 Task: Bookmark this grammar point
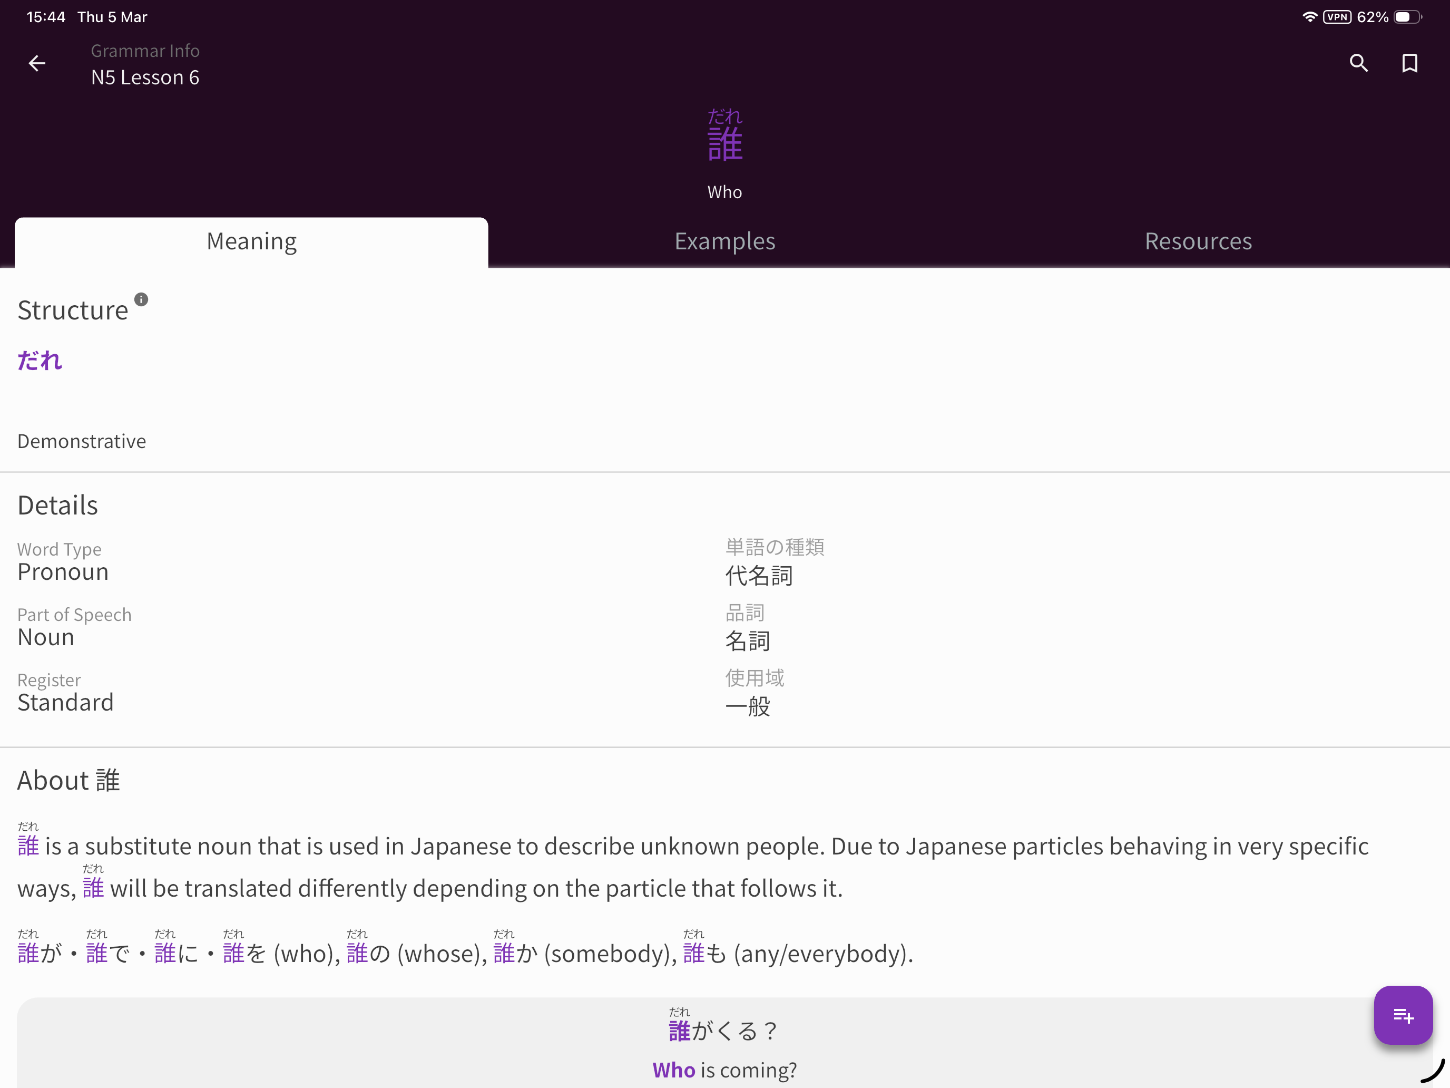(x=1409, y=64)
